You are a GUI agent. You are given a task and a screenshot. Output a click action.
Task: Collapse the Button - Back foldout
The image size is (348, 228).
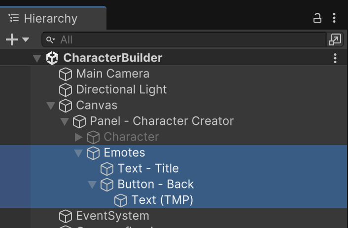pos(92,185)
